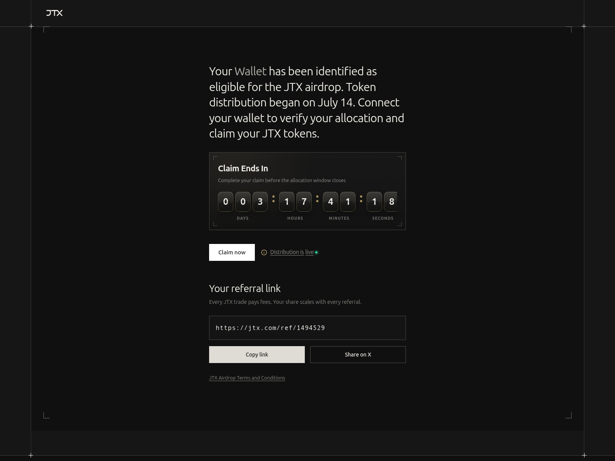Copy the referral link with Copy link

257,355
